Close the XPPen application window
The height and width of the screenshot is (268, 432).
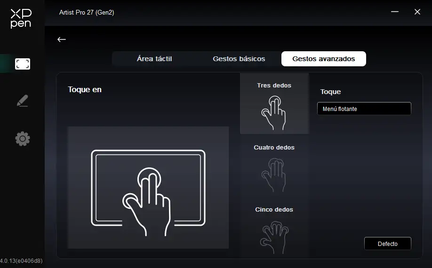417,12
